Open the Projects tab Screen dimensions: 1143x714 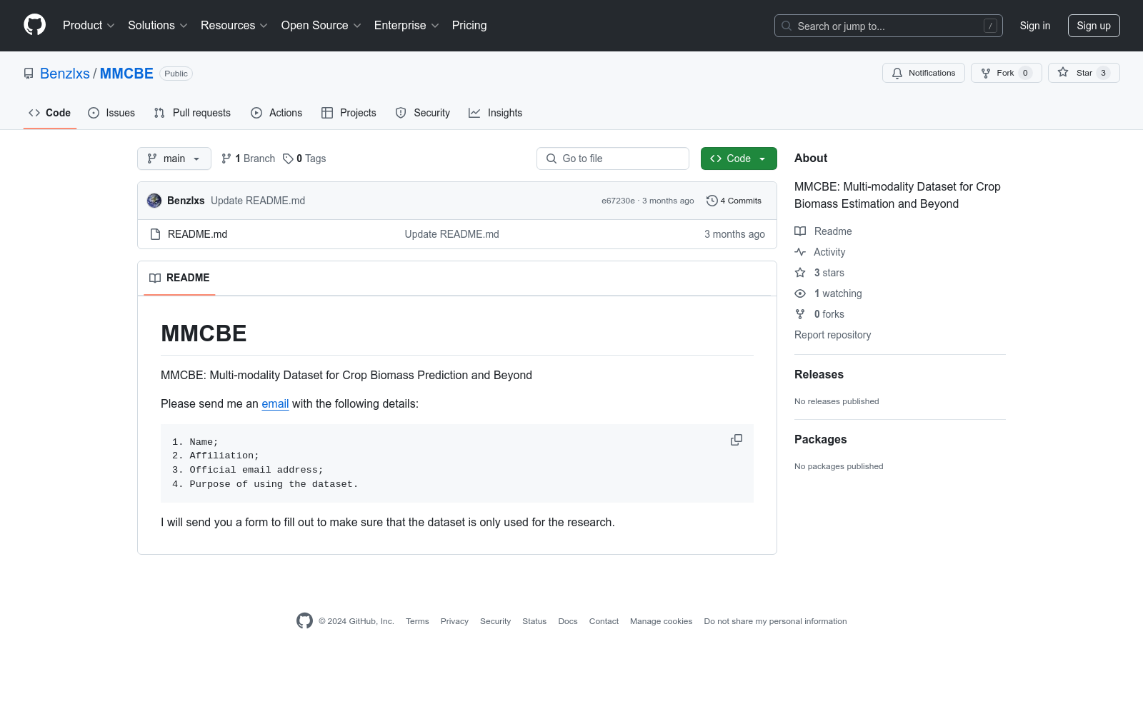349,113
